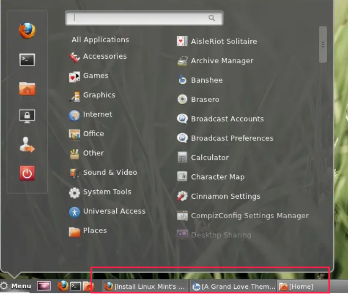Click the show desktop icon beside Menu
The height and width of the screenshot is (295, 348).
tap(44, 286)
